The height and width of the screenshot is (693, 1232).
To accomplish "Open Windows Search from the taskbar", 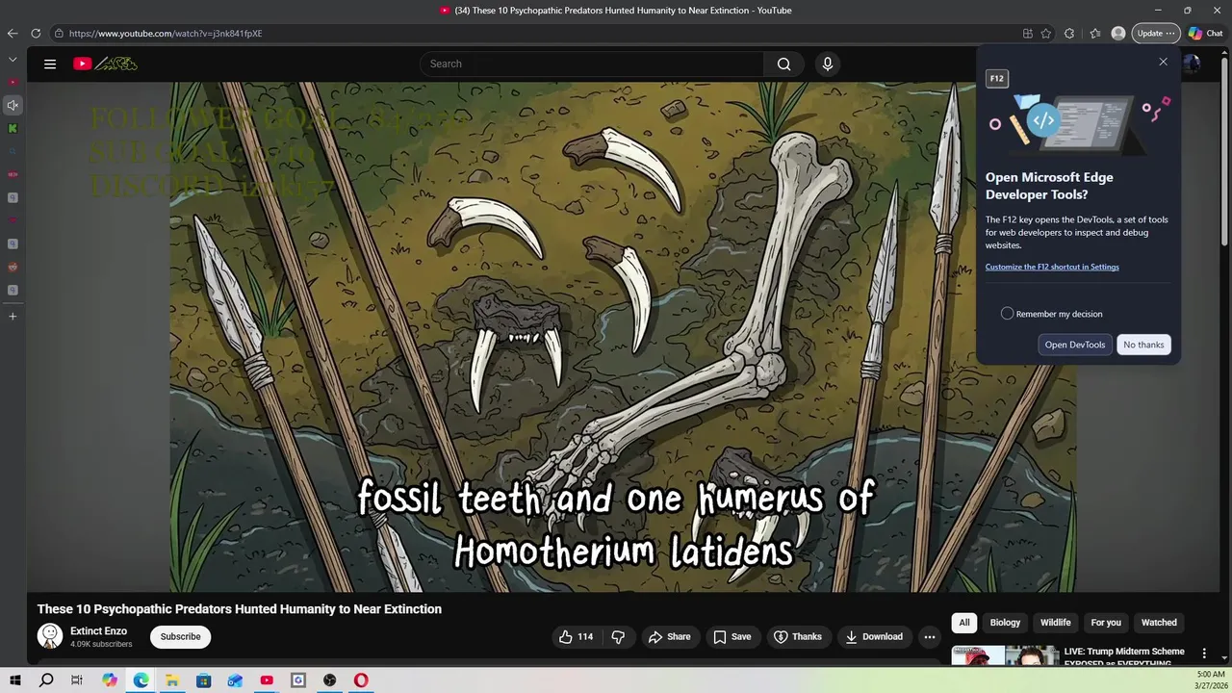I will [x=46, y=680].
